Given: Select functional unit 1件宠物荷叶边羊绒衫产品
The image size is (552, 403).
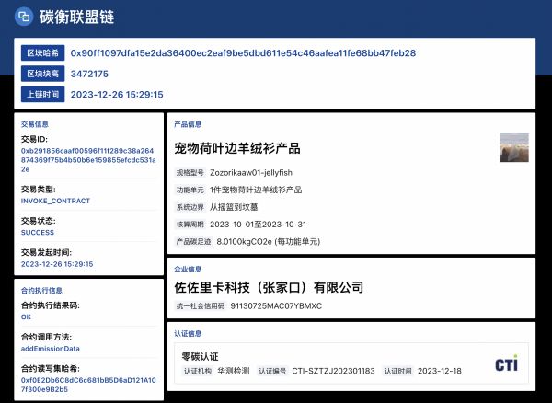Looking at the screenshot, I should pyautogui.click(x=256, y=190).
